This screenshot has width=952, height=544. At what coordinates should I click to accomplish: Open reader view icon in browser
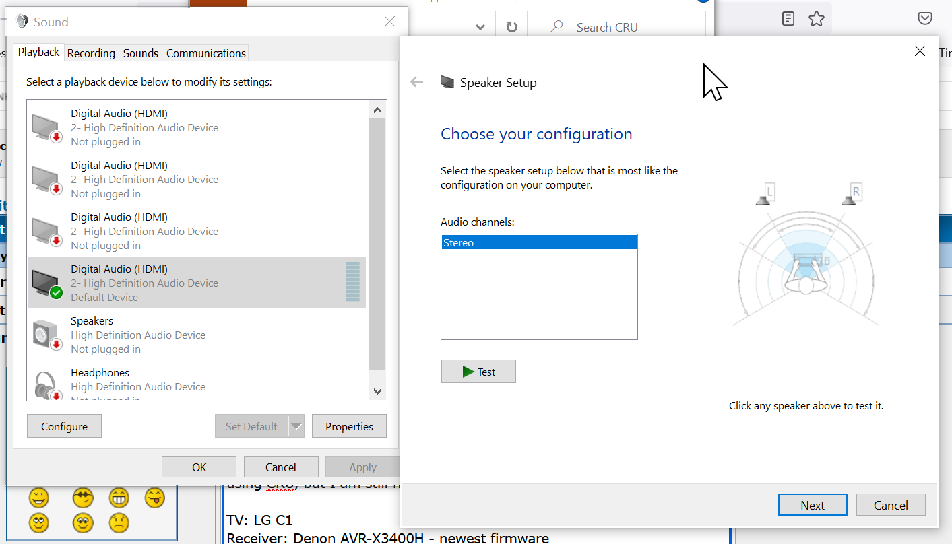point(788,19)
